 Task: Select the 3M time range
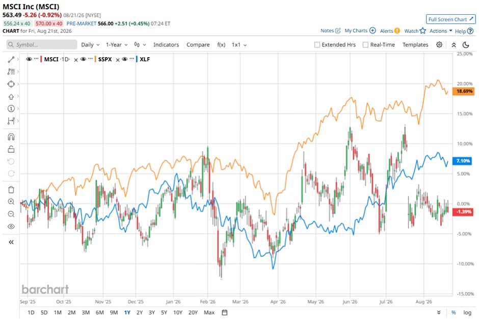click(86, 312)
